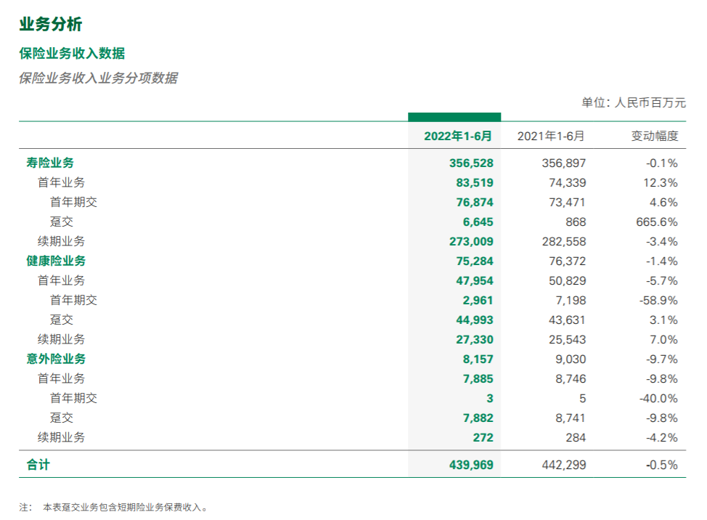Click the 业务分析 page heading
Image resolution: width=707 pixels, height=520 pixels.
(51, 25)
